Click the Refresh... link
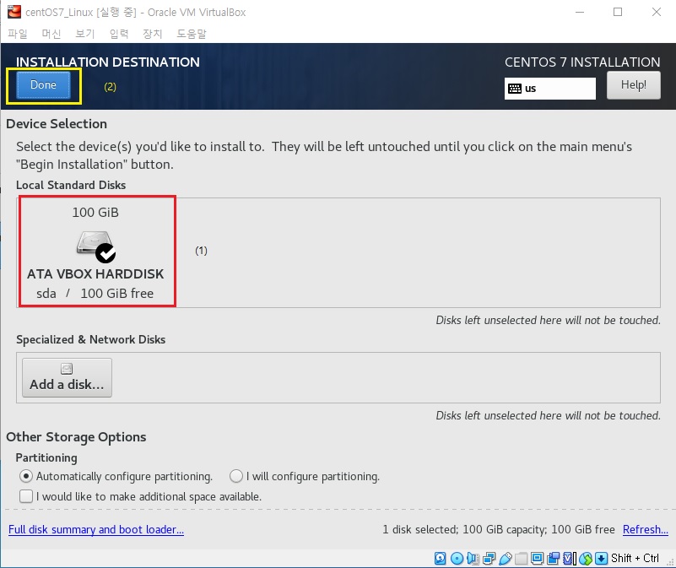 pyautogui.click(x=646, y=530)
